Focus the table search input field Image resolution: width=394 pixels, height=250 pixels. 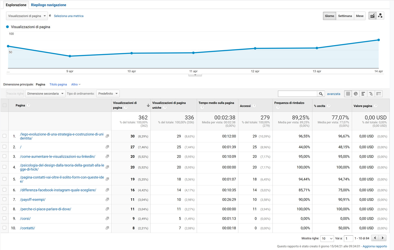click(297, 94)
